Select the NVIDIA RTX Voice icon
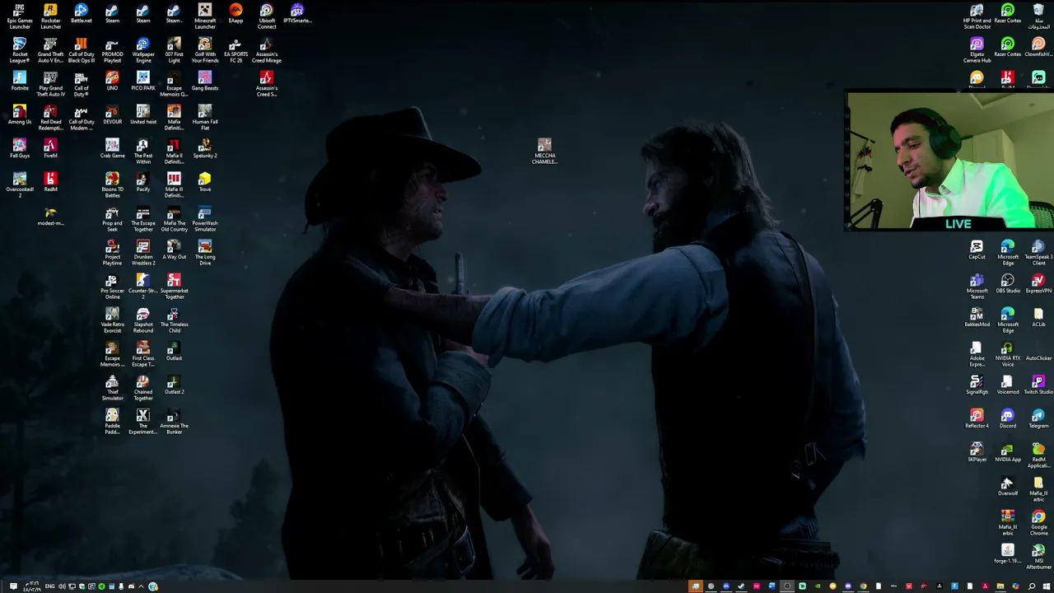Image resolution: width=1054 pixels, height=593 pixels. coord(1008,354)
